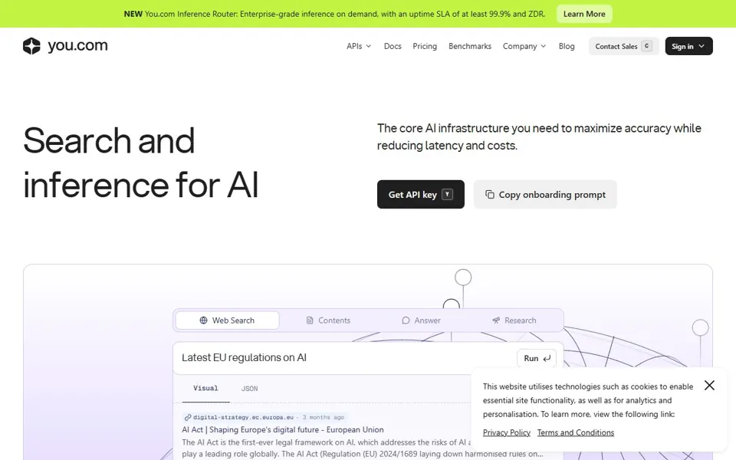Click Learn More in the green banner

pyautogui.click(x=584, y=14)
